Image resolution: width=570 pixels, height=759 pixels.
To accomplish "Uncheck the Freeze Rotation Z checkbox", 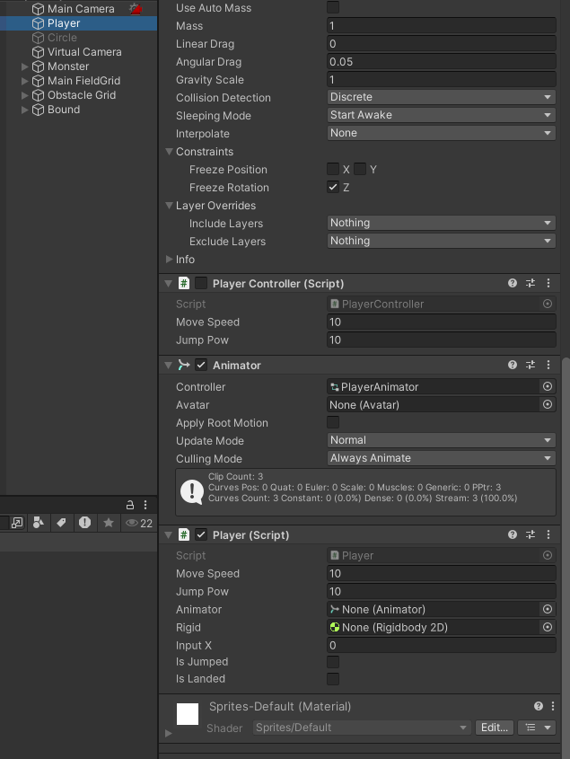I will (333, 187).
